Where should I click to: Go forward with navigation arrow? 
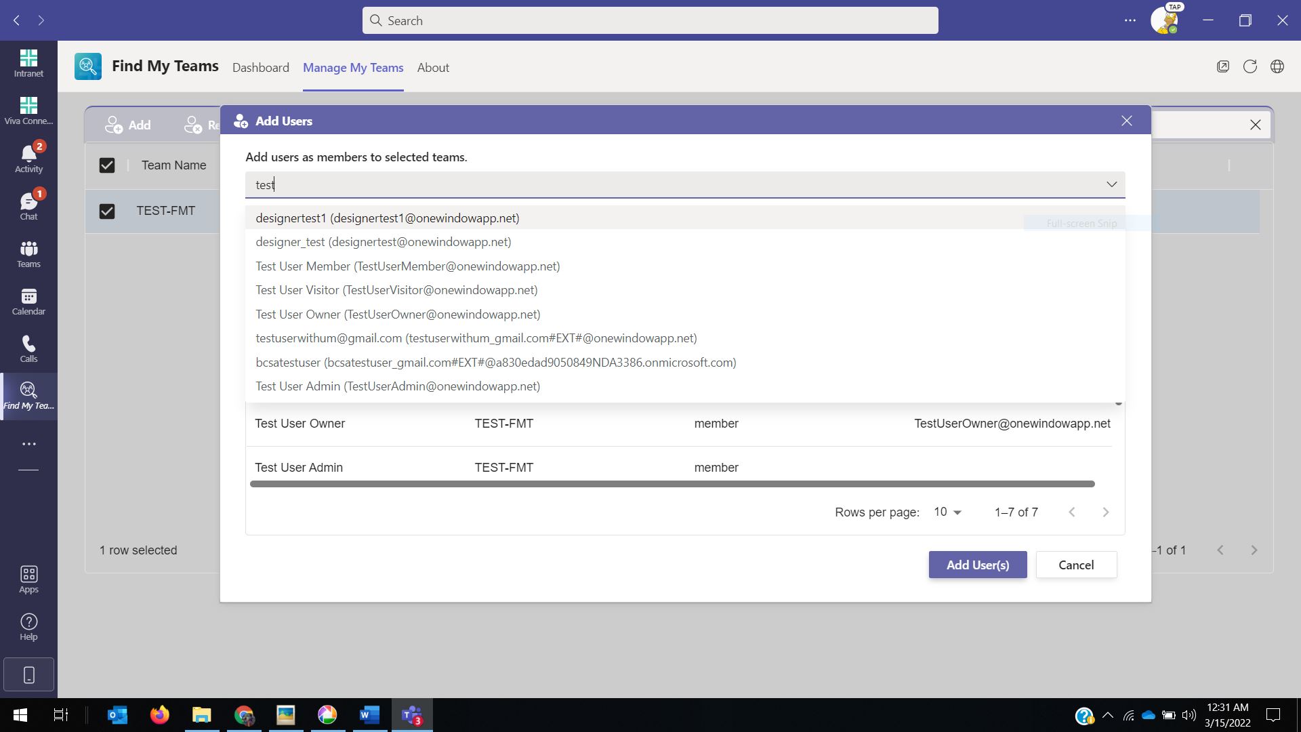pyautogui.click(x=41, y=20)
